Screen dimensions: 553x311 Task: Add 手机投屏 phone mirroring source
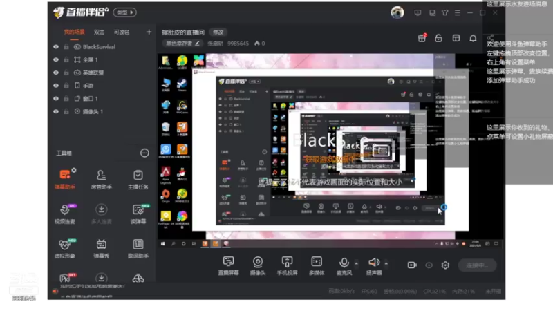287,265
